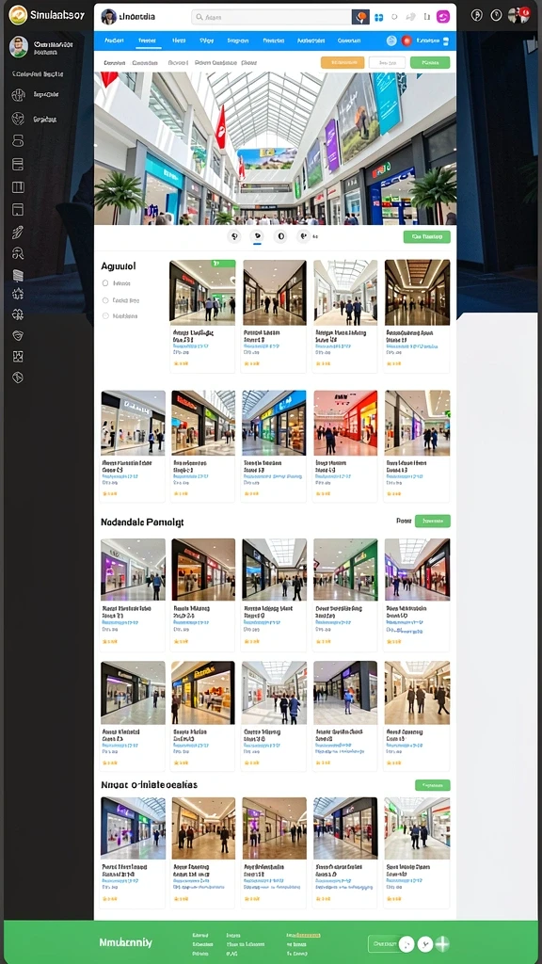Click the orange button in the sub-navigation row
Viewport: 542px width, 964px height.
tap(343, 63)
